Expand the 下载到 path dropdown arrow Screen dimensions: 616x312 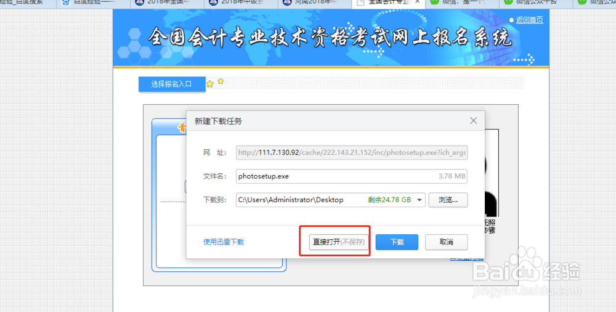pos(419,200)
